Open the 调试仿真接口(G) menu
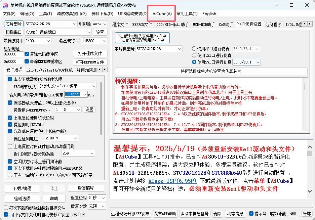The height and width of the screenshot is (220, 315). point(72,14)
